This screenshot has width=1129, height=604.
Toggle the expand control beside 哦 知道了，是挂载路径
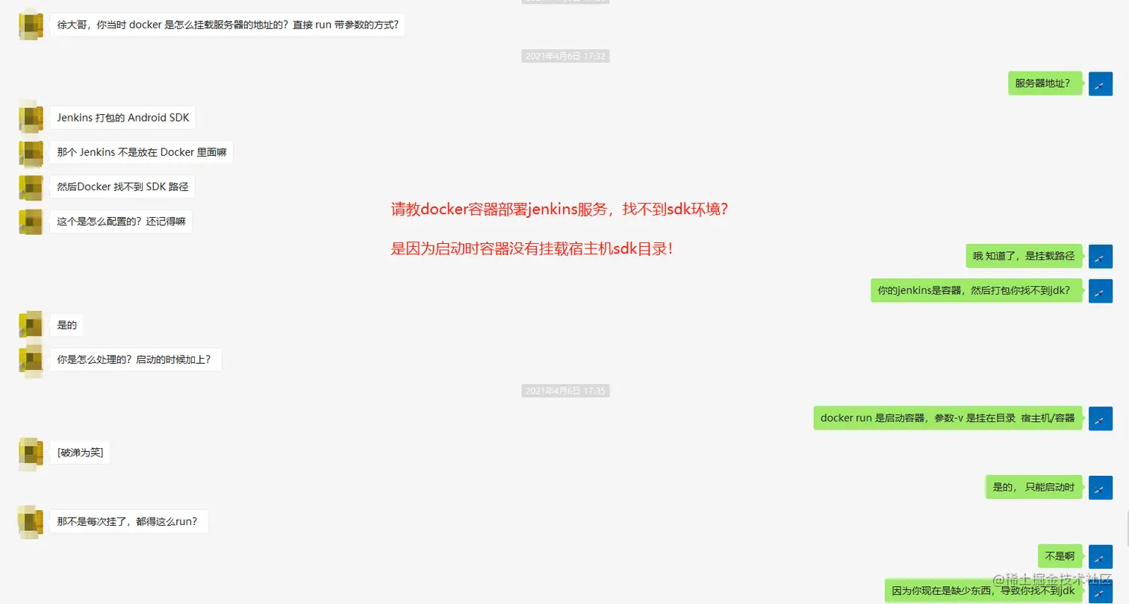[x=1101, y=256]
